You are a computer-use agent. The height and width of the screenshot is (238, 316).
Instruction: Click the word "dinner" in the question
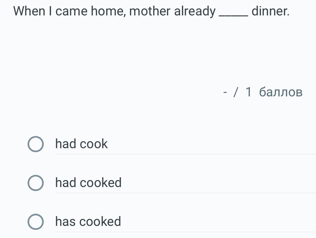[x=270, y=11]
